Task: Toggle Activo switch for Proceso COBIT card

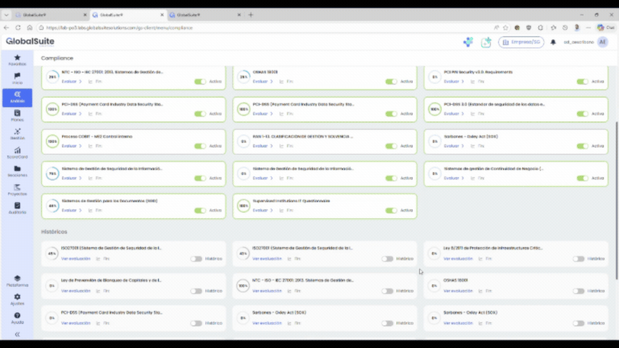Action: 200,146
